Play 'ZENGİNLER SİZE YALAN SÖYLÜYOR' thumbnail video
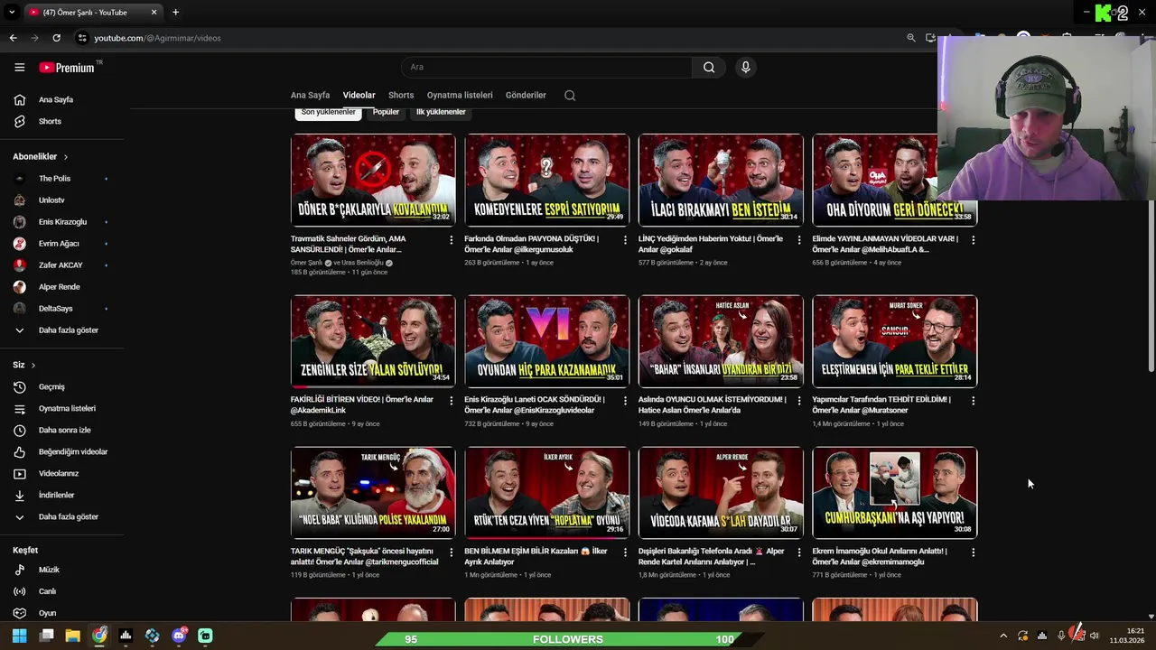 [373, 340]
